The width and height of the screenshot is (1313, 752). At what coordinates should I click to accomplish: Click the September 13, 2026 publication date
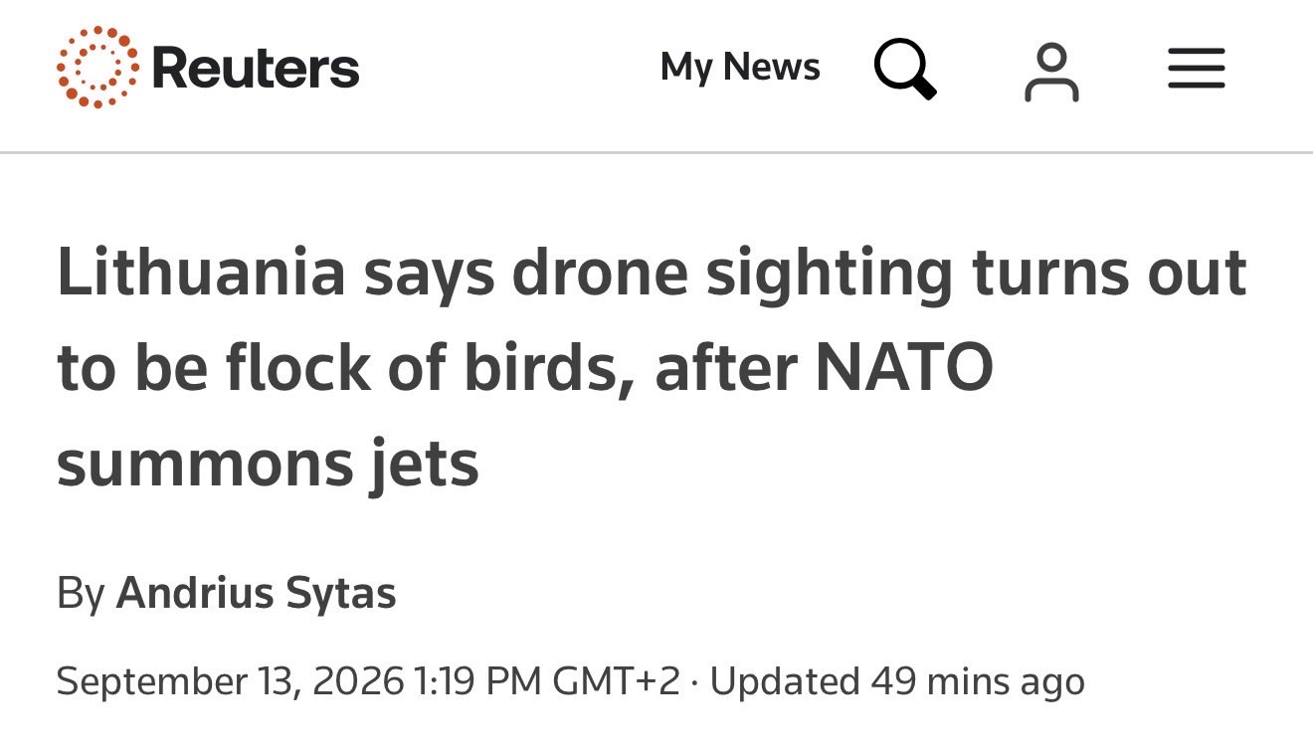click(230, 681)
